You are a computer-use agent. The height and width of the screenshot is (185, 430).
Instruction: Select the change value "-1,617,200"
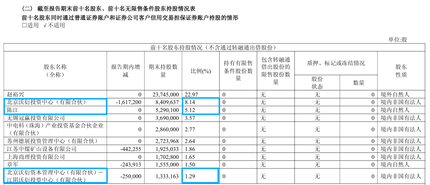click(128, 103)
